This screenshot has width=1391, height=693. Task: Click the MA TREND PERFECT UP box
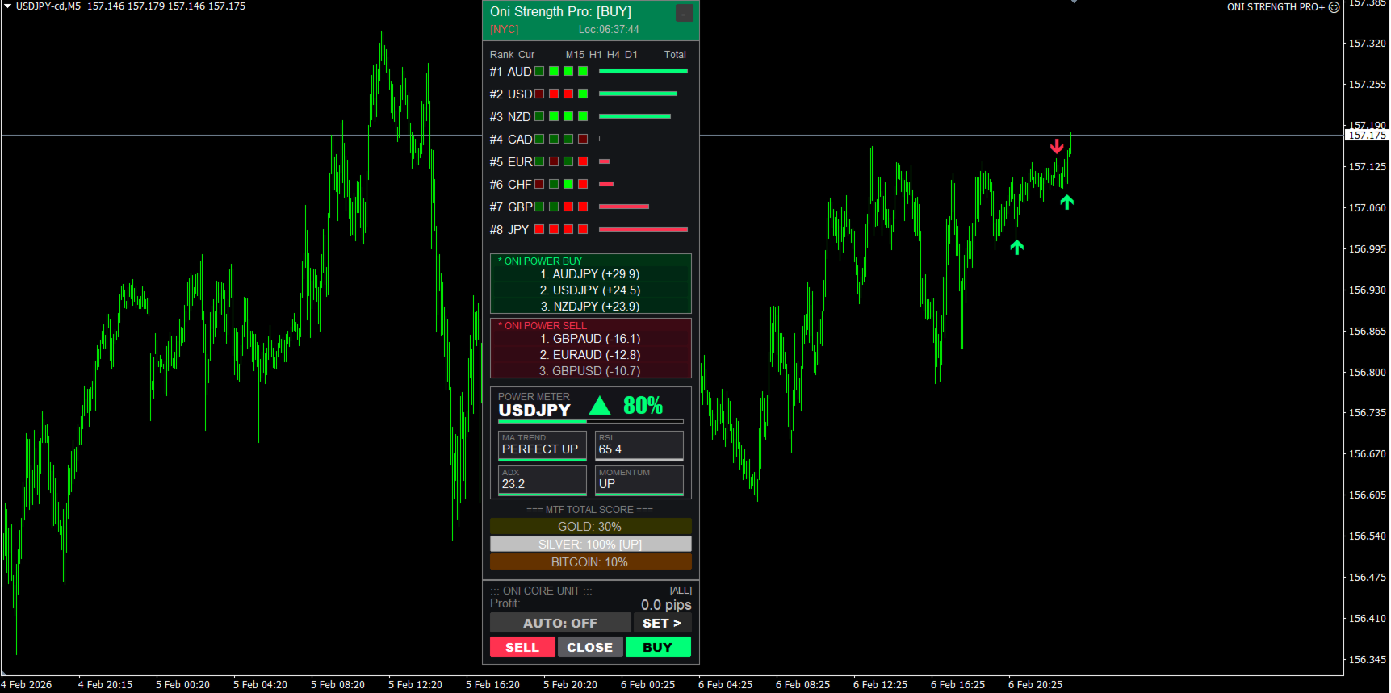pyautogui.click(x=543, y=445)
